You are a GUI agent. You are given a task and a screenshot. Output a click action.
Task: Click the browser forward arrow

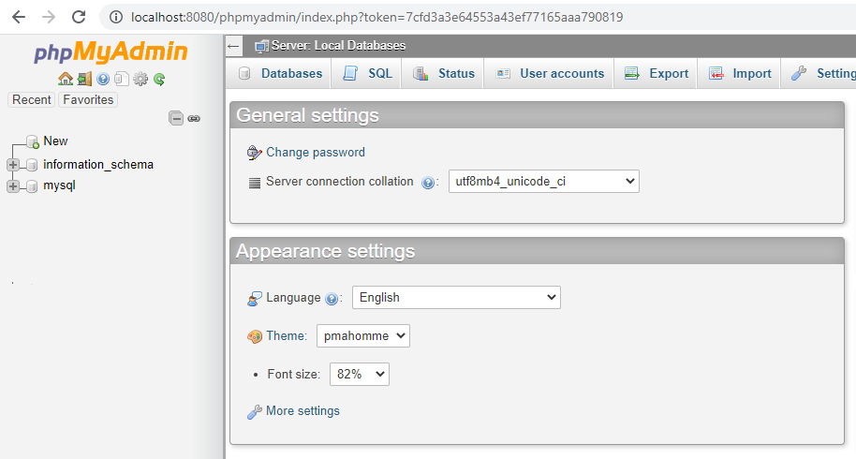[49, 17]
